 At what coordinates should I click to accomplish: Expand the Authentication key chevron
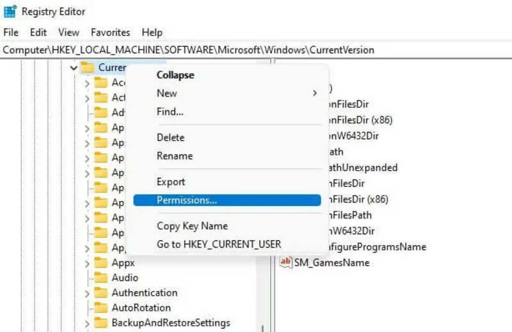point(87,293)
